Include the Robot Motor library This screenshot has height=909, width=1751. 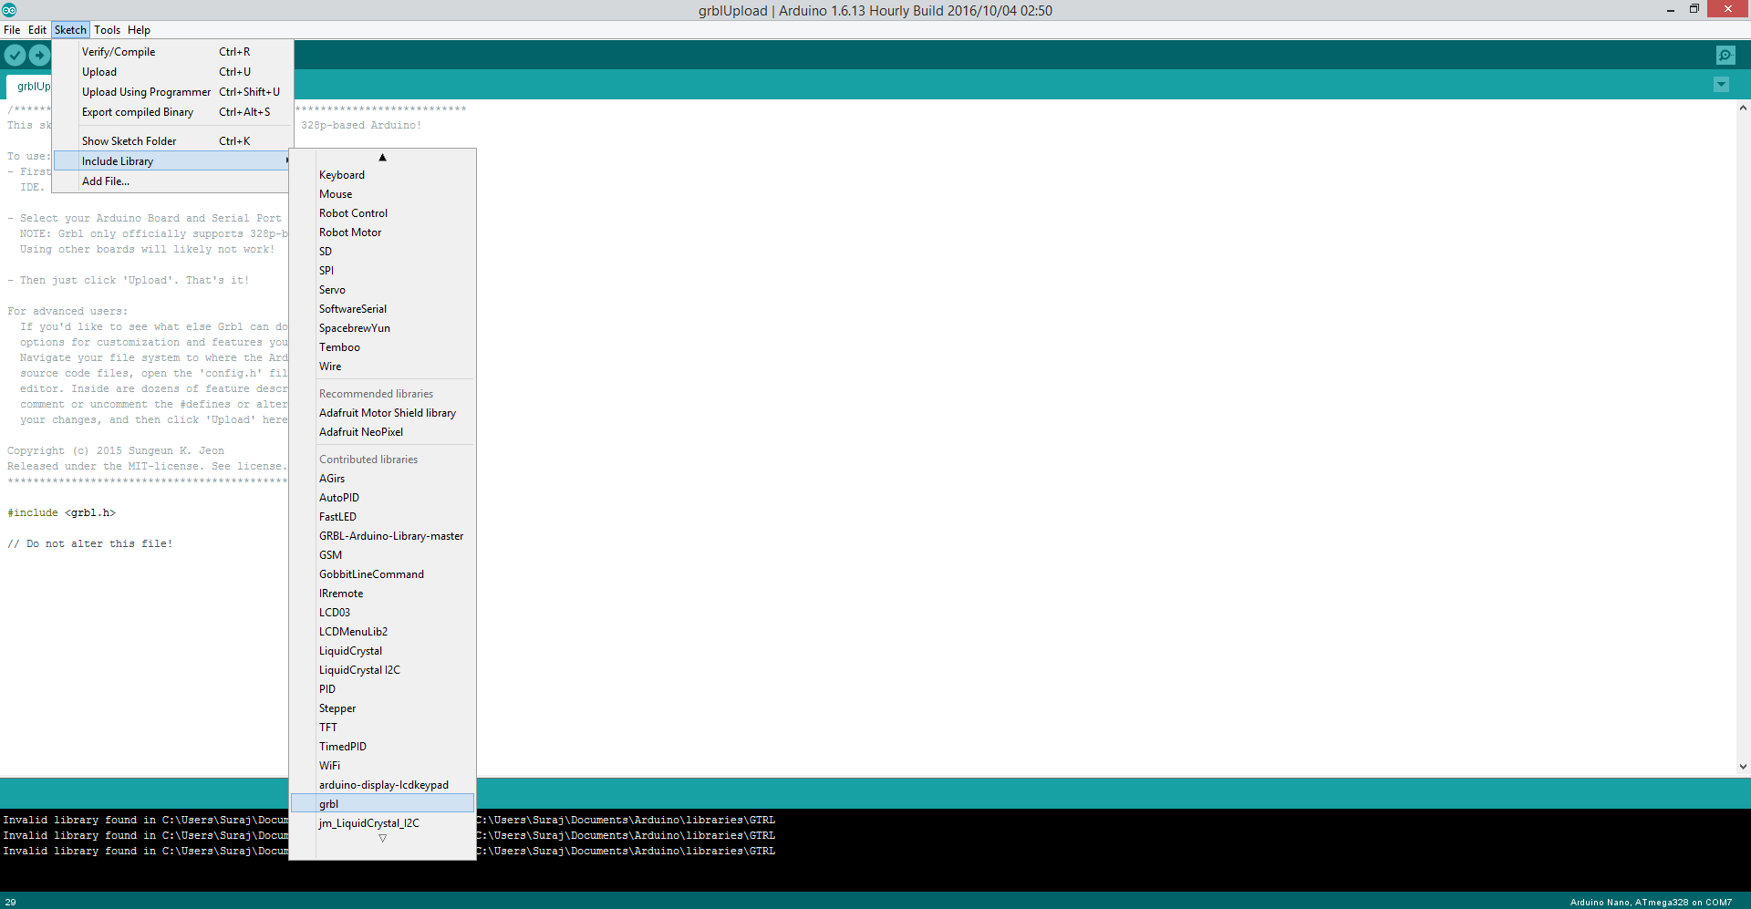[x=382, y=232]
